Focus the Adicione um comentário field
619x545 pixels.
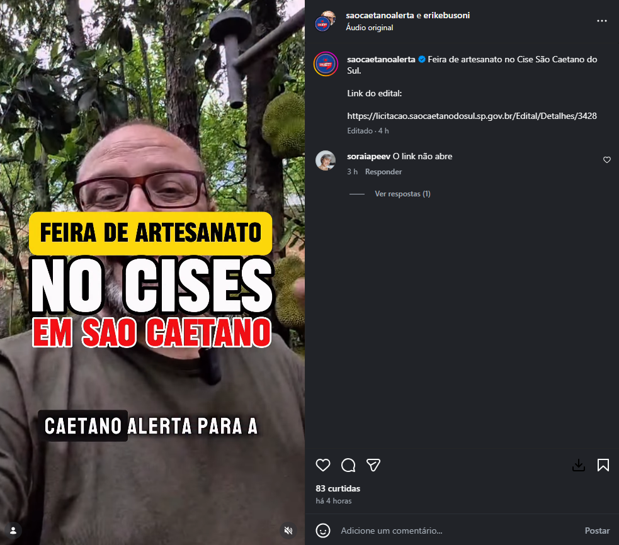pyautogui.click(x=458, y=531)
